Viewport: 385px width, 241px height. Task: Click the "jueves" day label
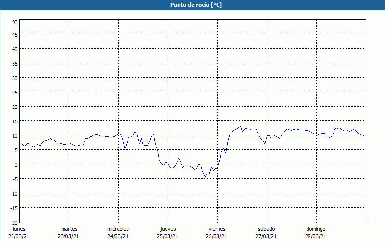(167, 229)
